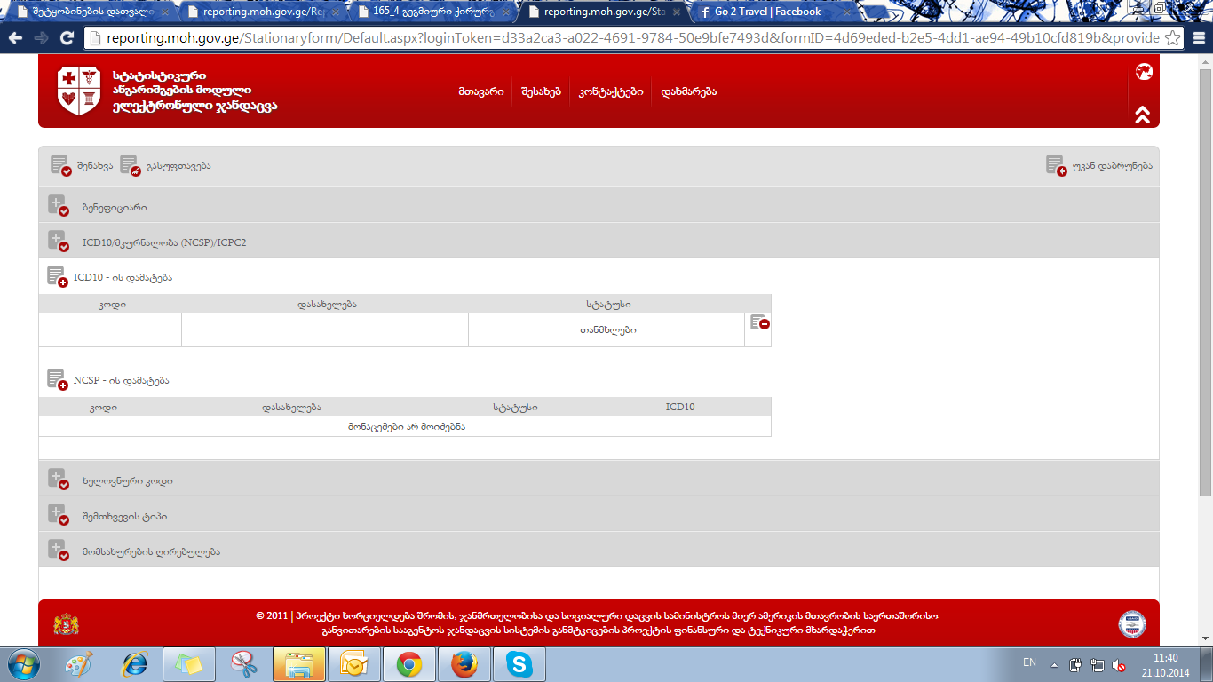Image resolution: width=1213 pixels, height=682 pixels.
Task: Expand the ბენეფიციარი section
Action: [x=58, y=206]
